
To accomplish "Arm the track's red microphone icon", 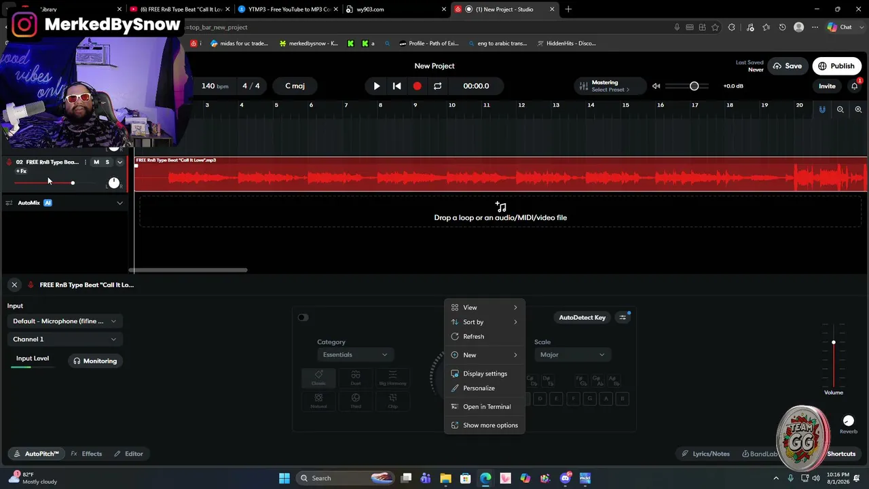I will pyautogui.click(x=9, y=162).
